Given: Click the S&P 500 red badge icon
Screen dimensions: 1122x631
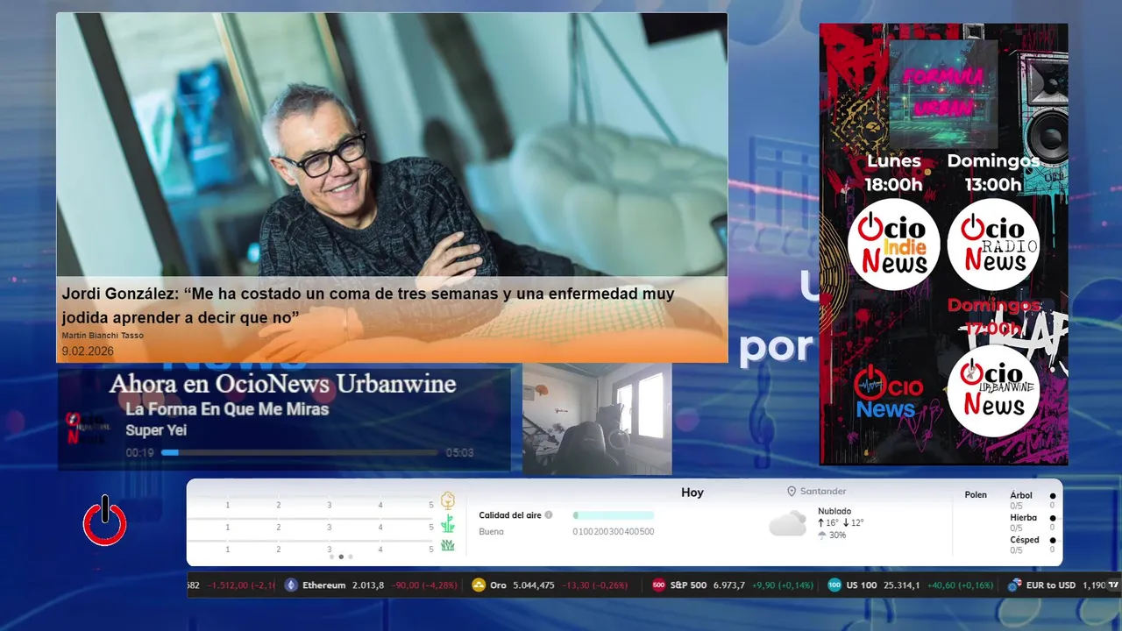Looking at the screenshot, I should [659, 585].
